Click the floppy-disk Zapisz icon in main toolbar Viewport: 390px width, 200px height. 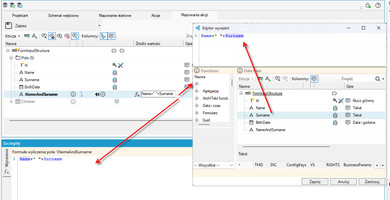click(x=9, y=25)
